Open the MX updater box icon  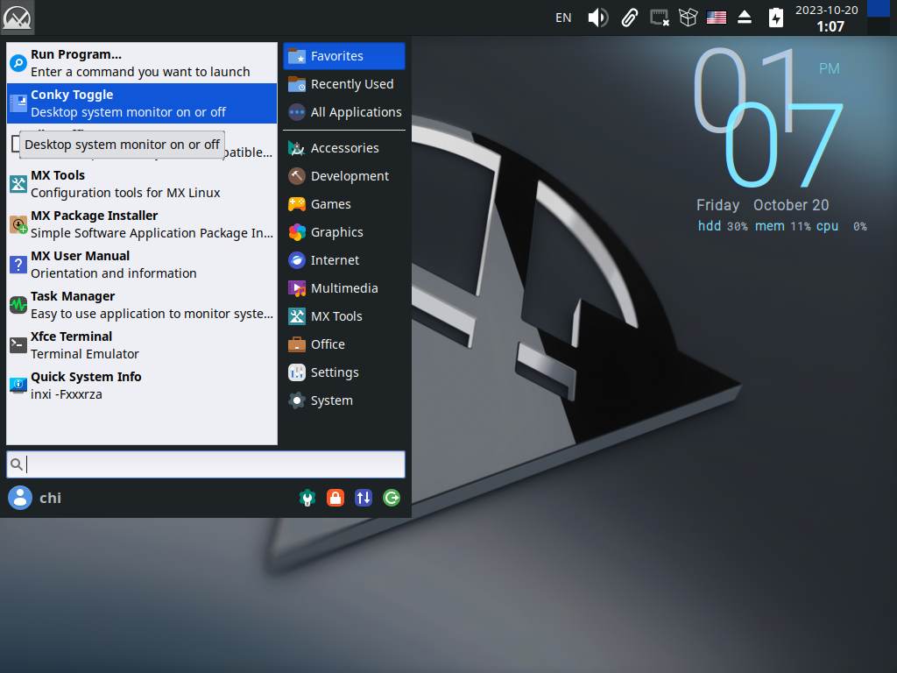[689, 18]
